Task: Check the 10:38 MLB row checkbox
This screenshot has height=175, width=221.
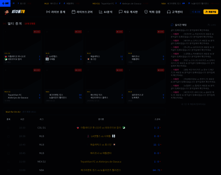Action: (8, 136)
